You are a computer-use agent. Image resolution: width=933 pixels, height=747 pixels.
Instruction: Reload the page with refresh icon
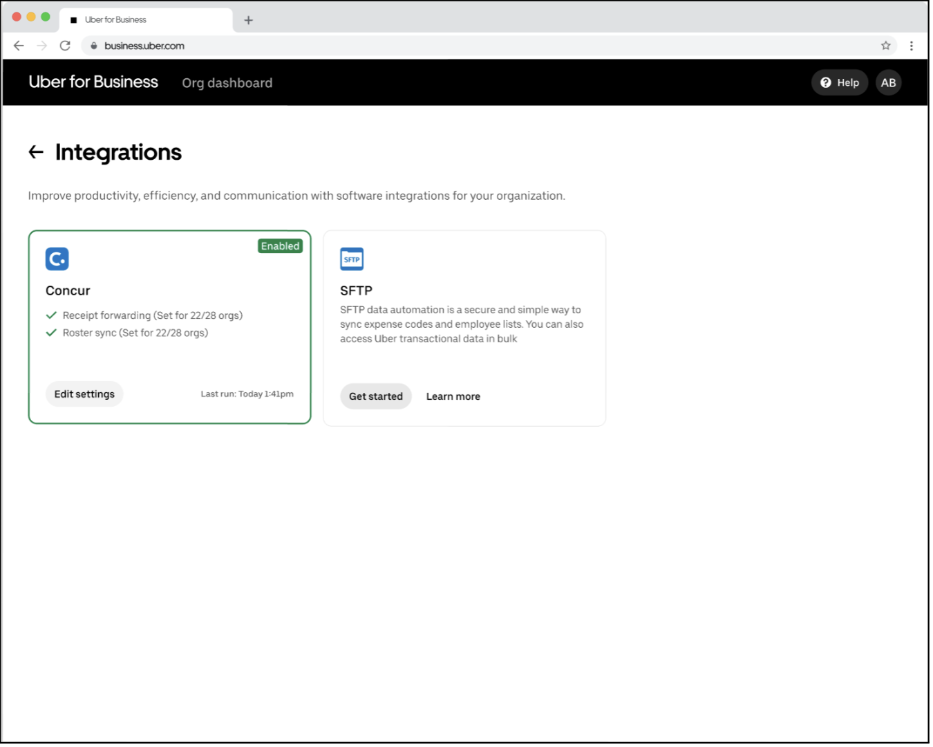coord(65,46)
